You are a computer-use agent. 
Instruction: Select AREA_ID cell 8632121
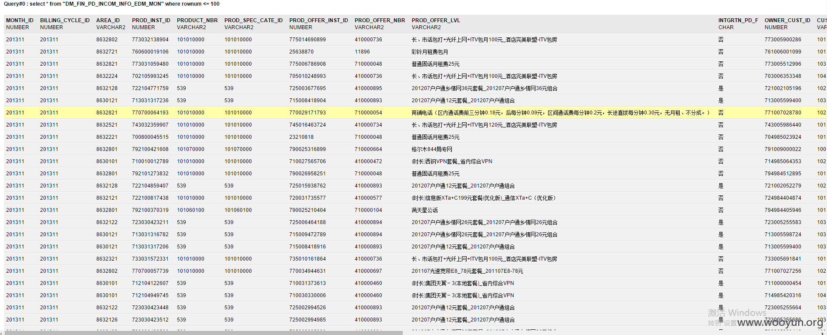(107, 198)
